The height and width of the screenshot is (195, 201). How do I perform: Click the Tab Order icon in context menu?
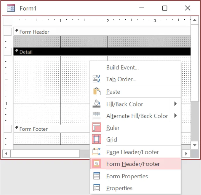pyautogui.click(x=96, y=79)
